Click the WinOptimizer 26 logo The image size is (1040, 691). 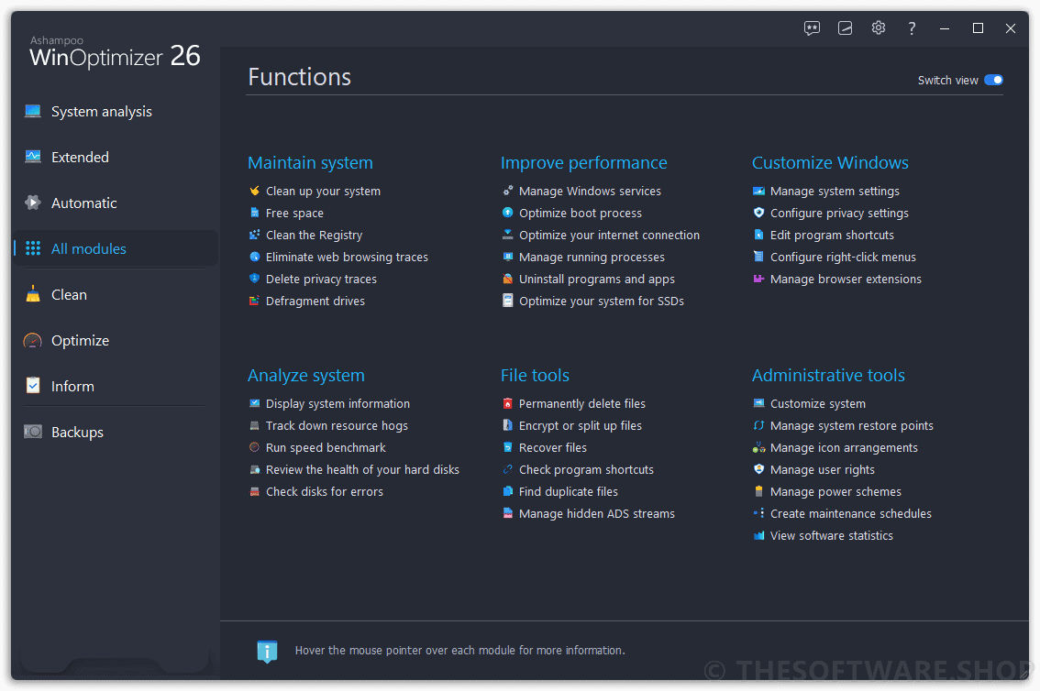pyautogui.click(x=115, y=53)
